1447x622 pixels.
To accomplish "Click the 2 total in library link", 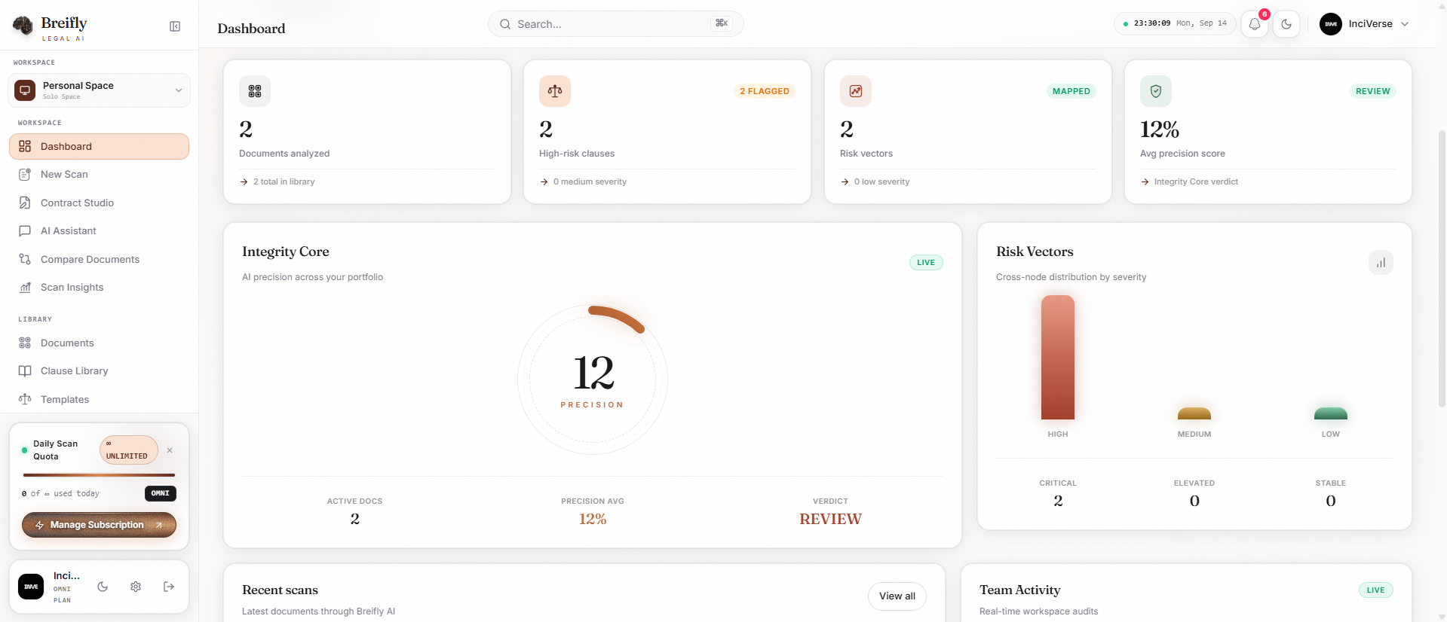I will 277,182.
